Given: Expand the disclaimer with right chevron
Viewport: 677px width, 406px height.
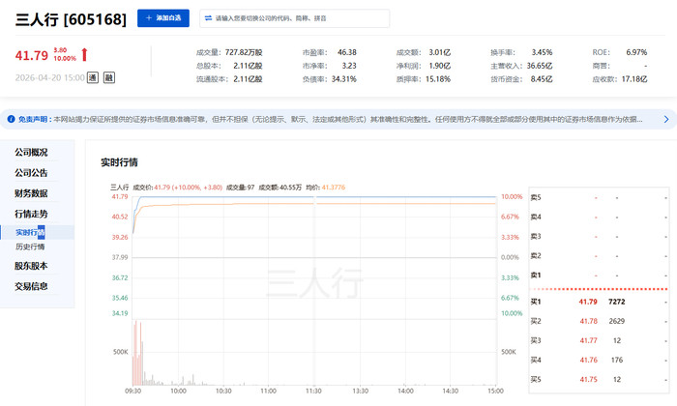Looking at the screenshot, I should pyautogui.click(x=666, y=119).
